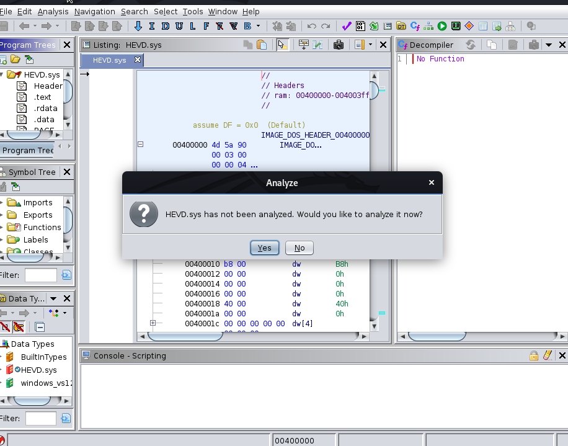The height and width of the screenshot is (446, 568).
Task: Clear the Console with eraser icon
Action: pyautogui.click(x=548, y=355)
